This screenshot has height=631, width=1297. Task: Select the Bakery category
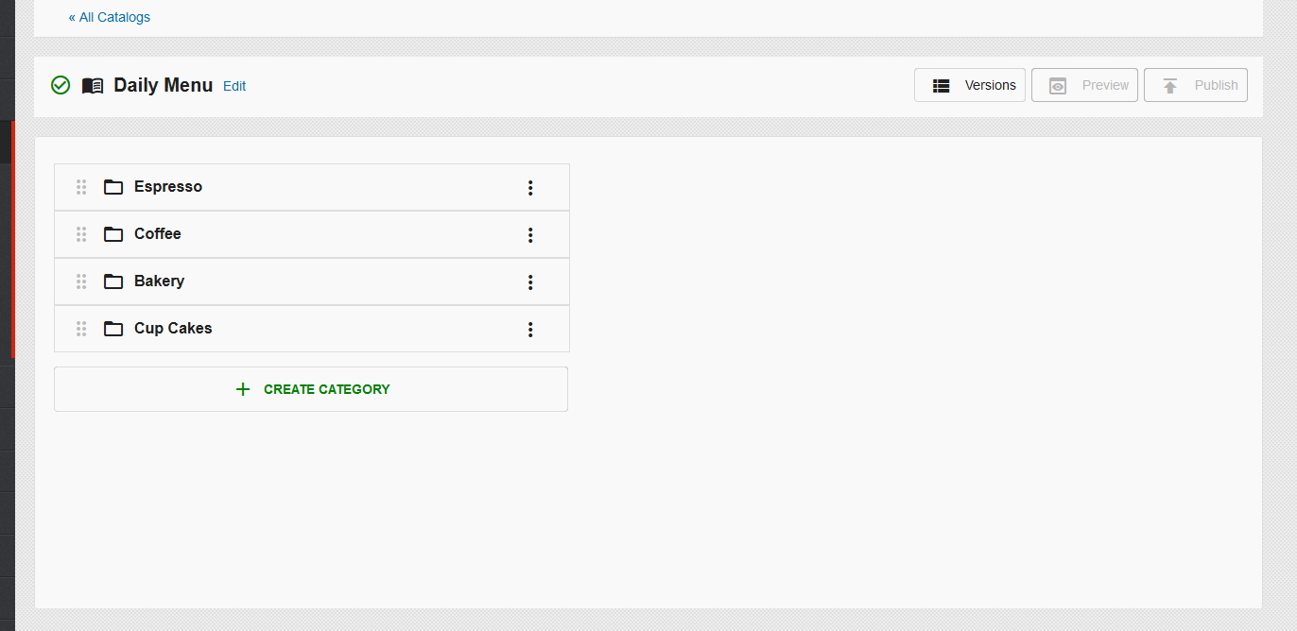(x=312, y=281)
